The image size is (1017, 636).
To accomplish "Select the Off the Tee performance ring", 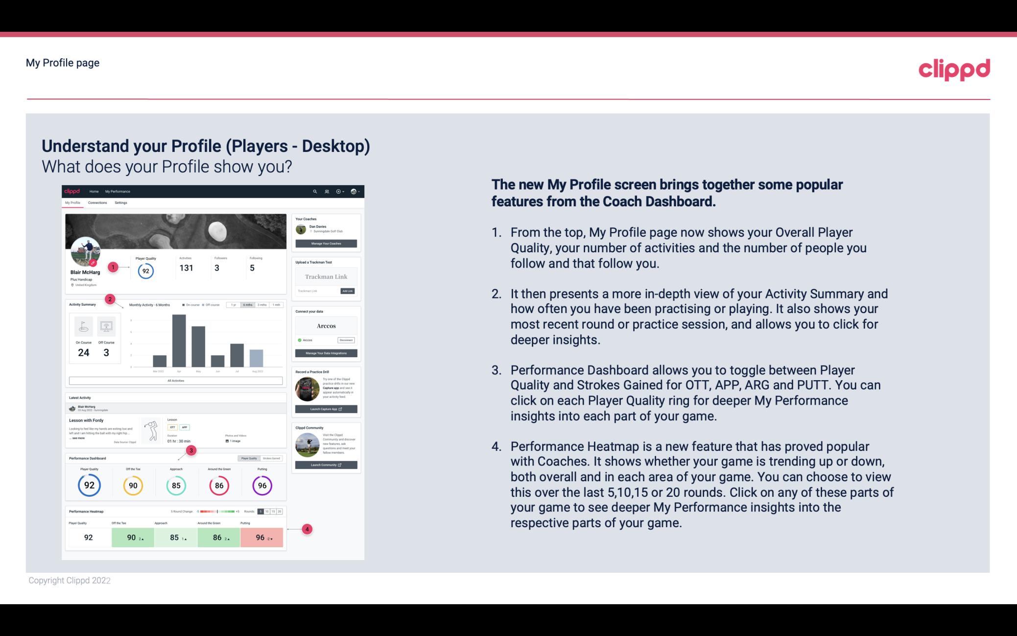I will coord(133,484).
